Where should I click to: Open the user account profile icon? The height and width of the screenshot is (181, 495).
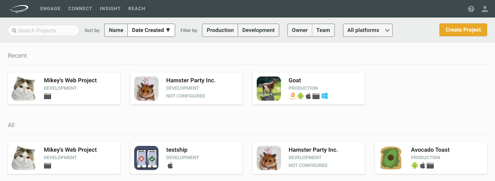click(485, 9)
